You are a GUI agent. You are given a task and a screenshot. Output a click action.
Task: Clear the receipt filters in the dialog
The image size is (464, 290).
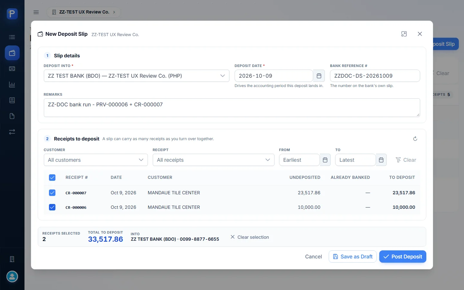[x=406, y=160]
